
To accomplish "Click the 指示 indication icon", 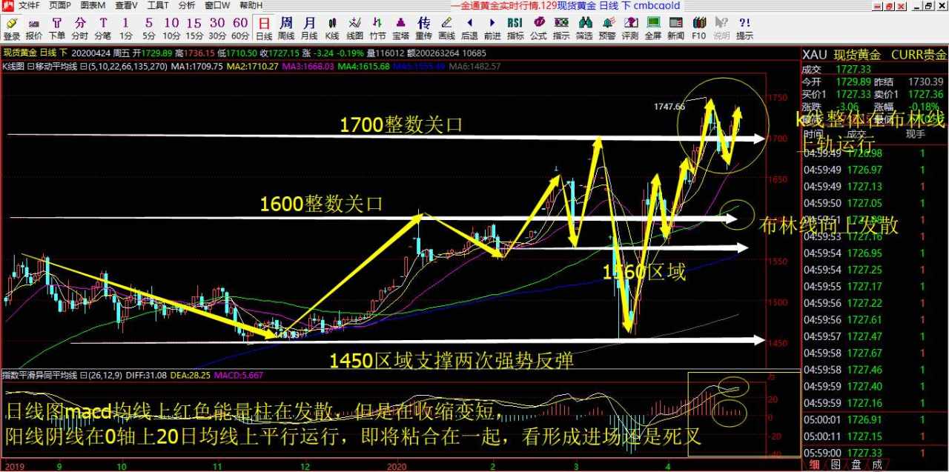I will pos(561,28).
